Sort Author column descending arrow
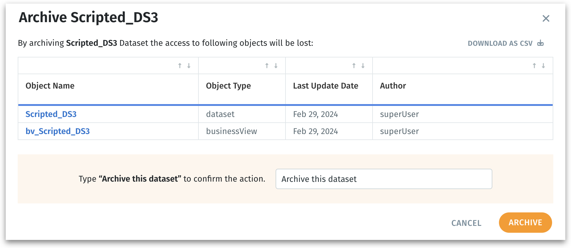Viewport: 571px width, 248px height. pos(543,66)
